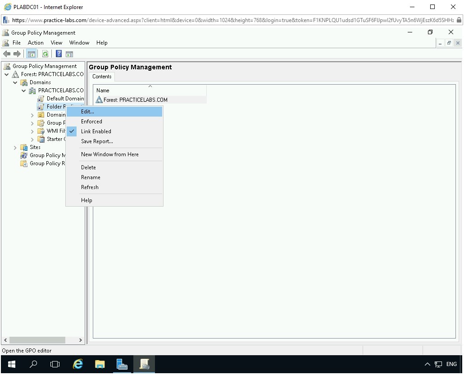Click the padlock icon in address bar
Image resolution: width=464 pixels, height=375 pixels.
(459, 20)
